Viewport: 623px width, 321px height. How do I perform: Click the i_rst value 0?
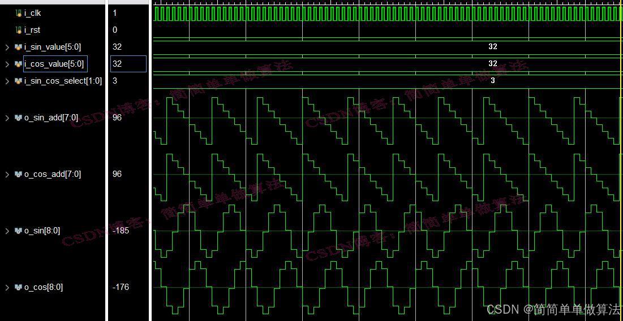click(115, 30)
